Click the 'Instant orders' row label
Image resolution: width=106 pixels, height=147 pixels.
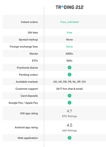pos(29,22)
